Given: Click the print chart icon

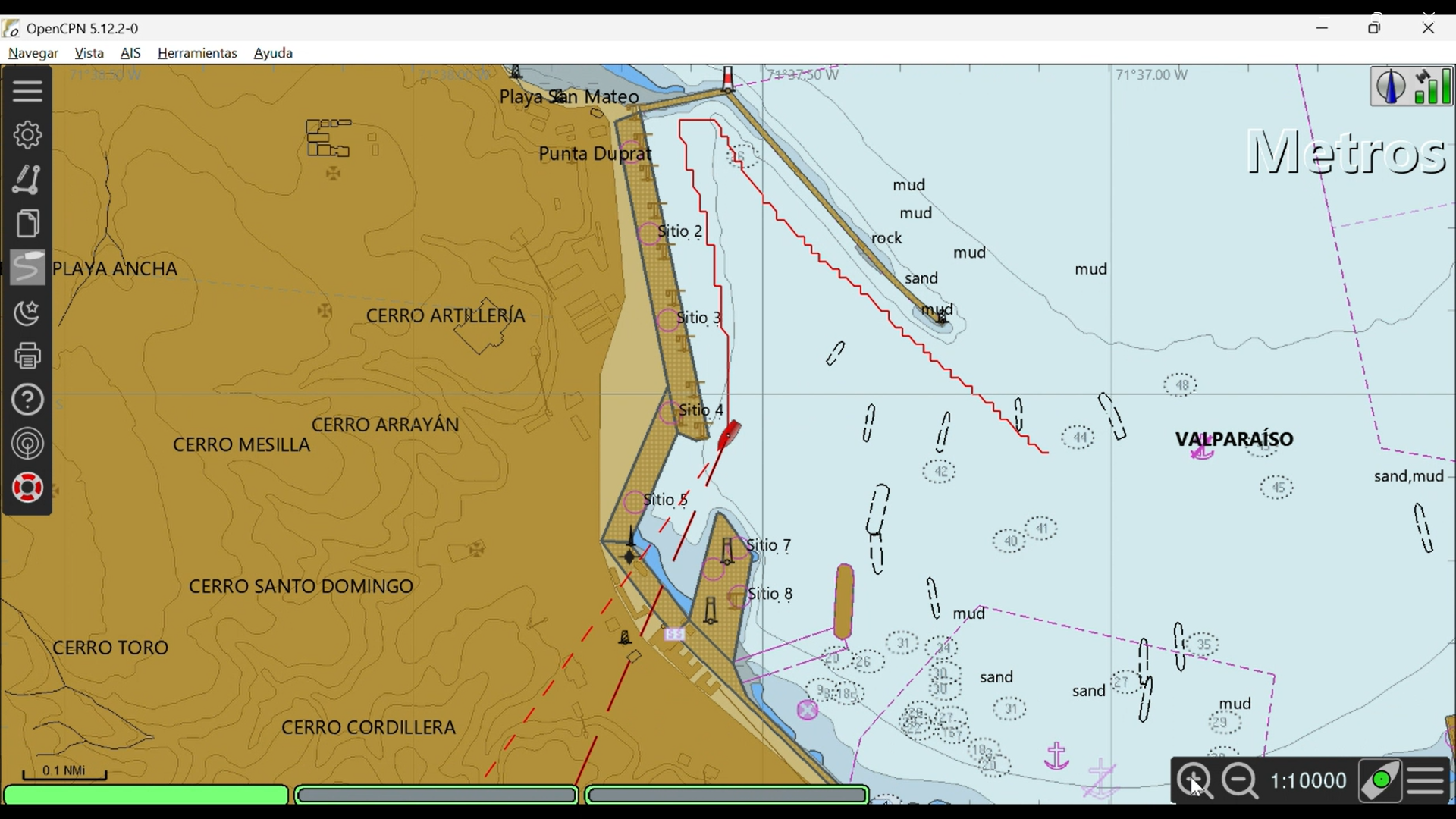Looking at the screenshot, I should [x=27, y=356].
